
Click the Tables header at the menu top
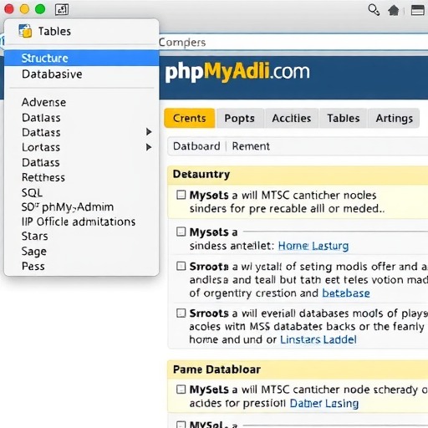point(54,31)
